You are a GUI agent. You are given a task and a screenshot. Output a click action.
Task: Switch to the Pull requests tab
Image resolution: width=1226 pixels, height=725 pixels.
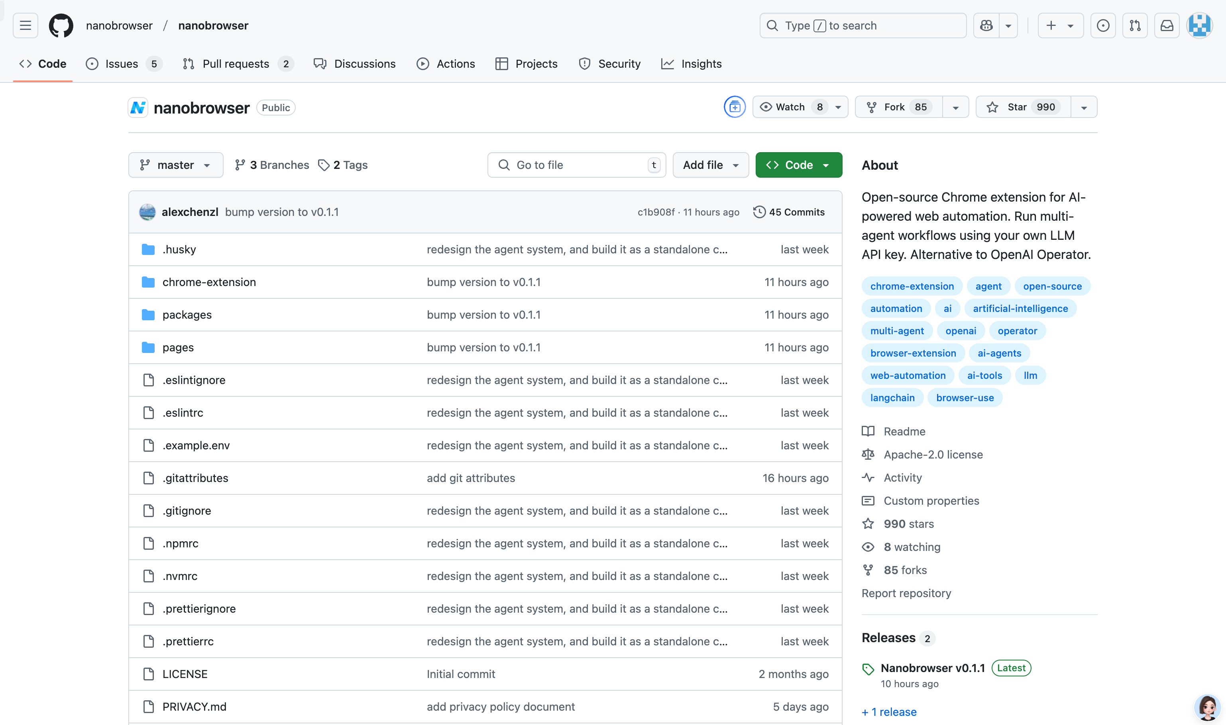coord(238,64)
